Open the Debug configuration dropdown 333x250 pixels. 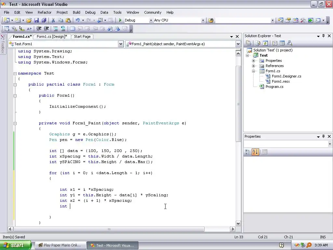pyautogui.click(x=151, y=20)
